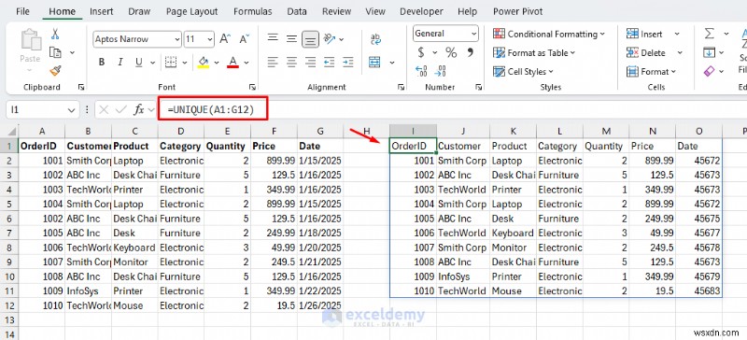Increase decimal places
This screenshot has height=340, width=747.
(421, 71)
